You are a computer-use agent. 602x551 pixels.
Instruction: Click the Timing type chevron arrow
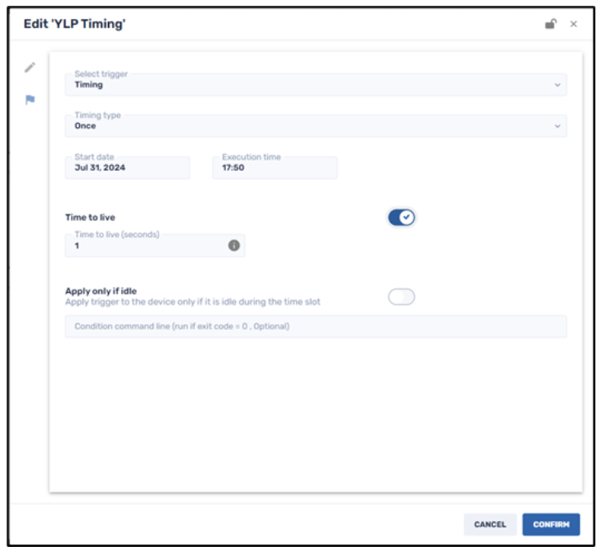(x=557, y=126)
